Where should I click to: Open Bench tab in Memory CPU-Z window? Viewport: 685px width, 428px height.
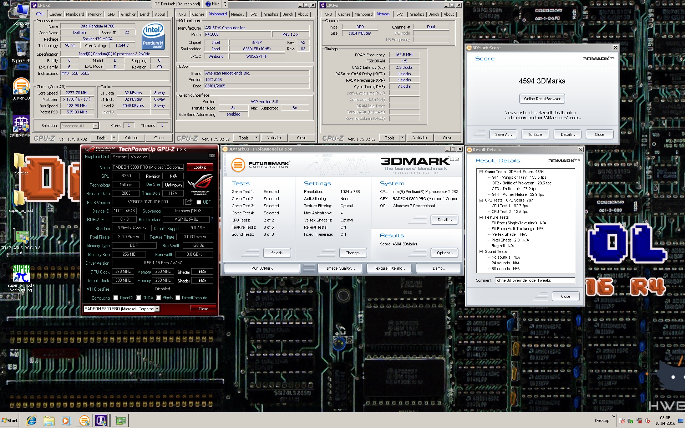pos(433,14)
